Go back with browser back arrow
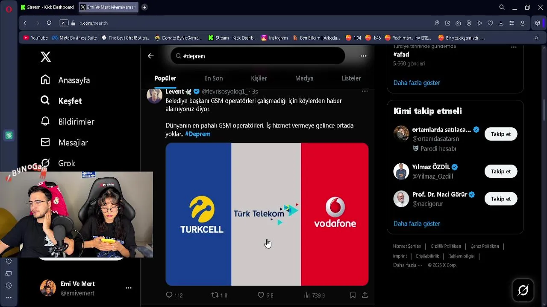The height and width of the screenshot is (307, 547). (x=25, y=23)
